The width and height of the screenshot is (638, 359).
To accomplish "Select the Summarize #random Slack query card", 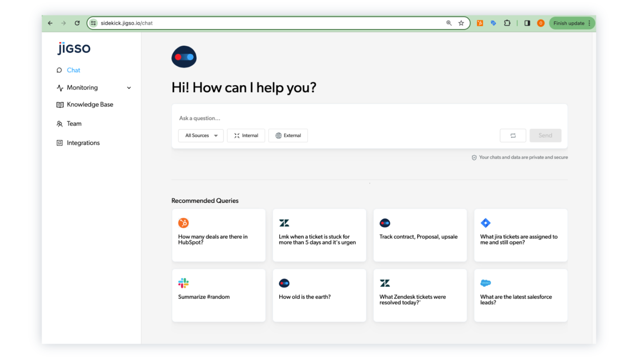I will tap(218, 295).
